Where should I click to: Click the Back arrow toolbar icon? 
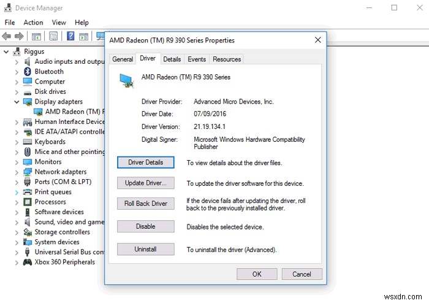pyautogui.click(x=6, y=36)
